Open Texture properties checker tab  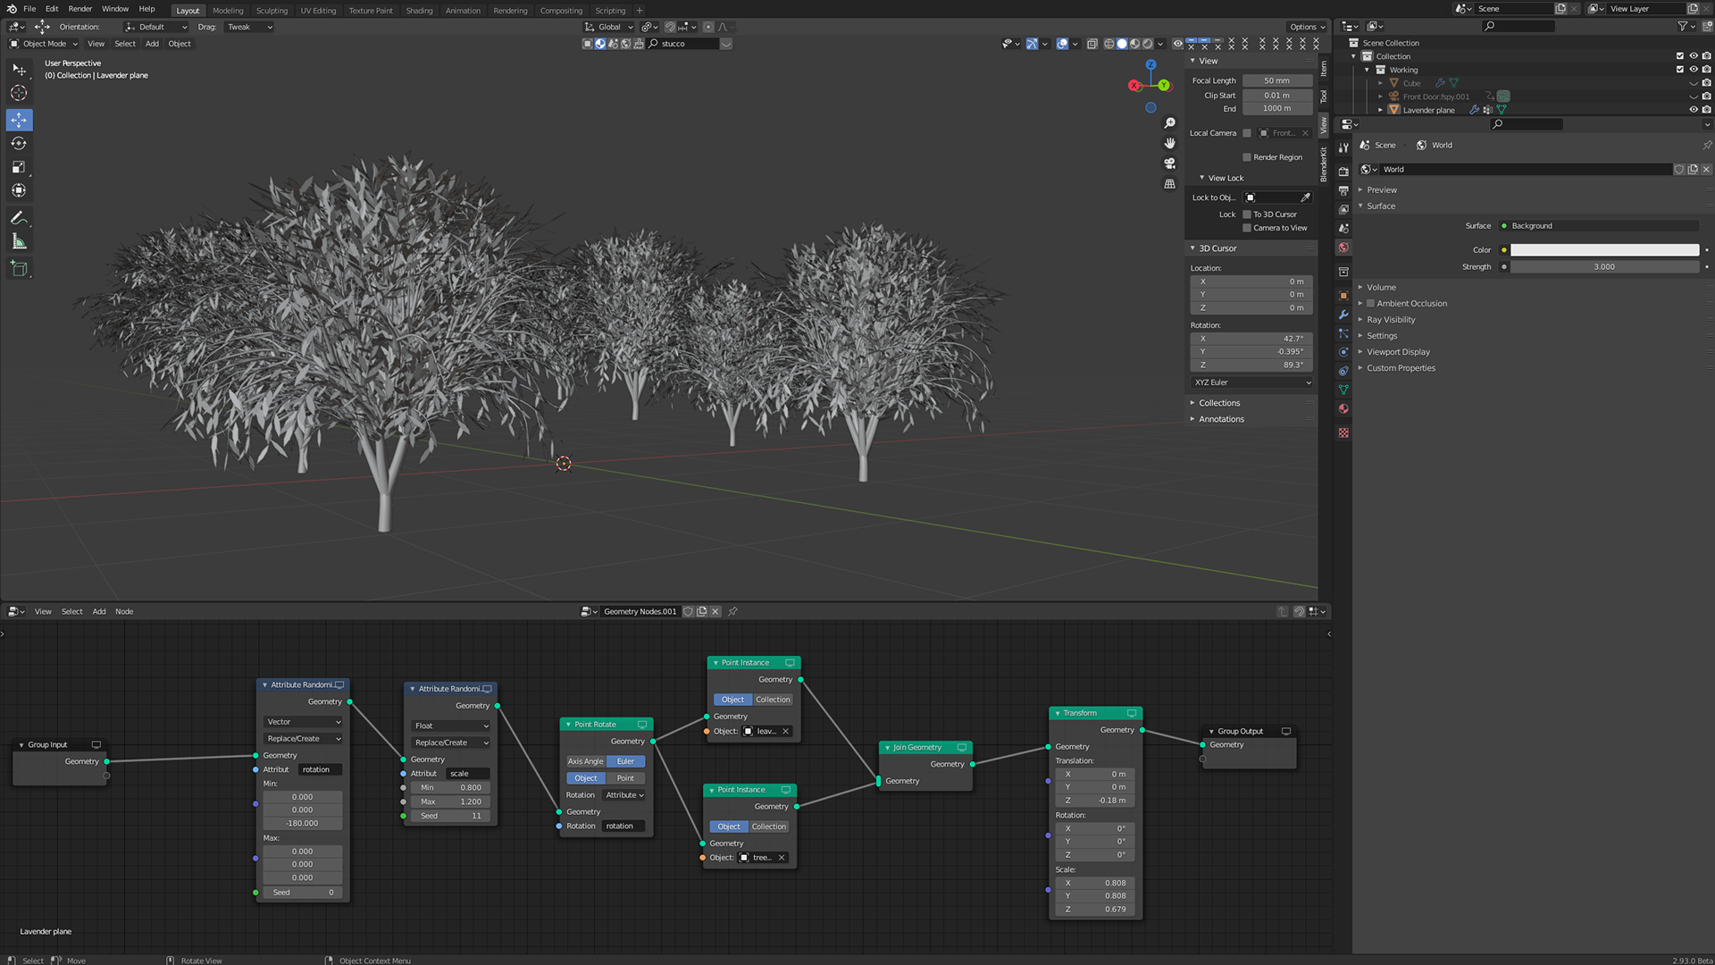(1343, 432)
